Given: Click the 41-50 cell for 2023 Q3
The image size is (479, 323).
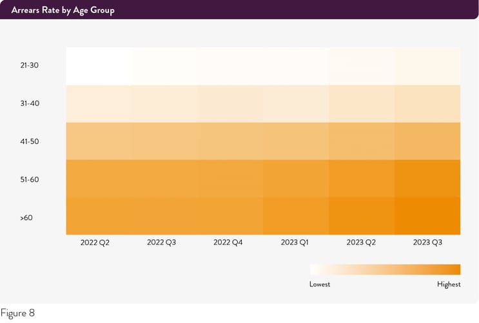Looking at the screenshot, I should pyautogui.click(x=427, y=141).
